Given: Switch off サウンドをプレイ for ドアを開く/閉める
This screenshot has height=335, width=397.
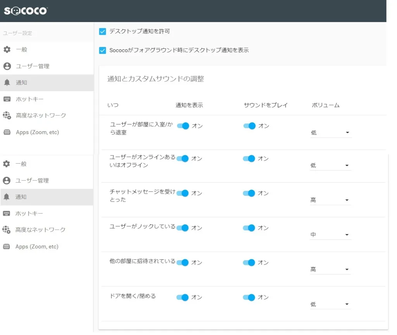Looking at the screenshot, I should 249,297.
